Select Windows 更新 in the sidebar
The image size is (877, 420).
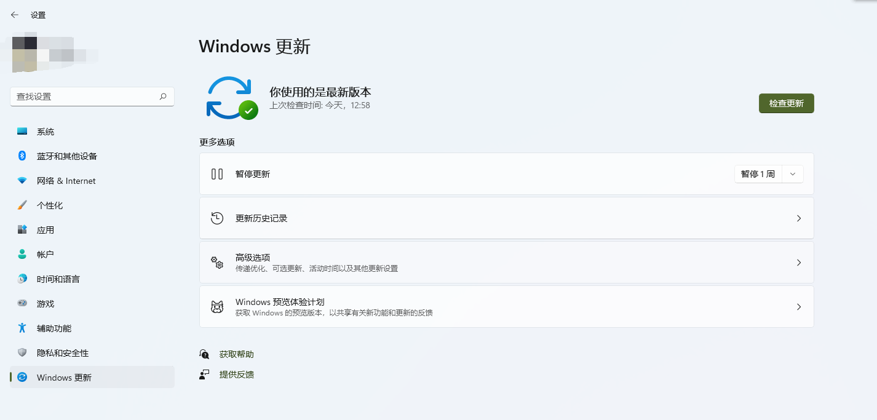[x=63, y=377]
